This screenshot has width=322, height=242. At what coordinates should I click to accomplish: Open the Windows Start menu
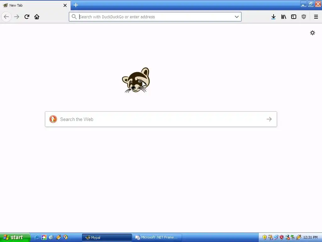15,237
